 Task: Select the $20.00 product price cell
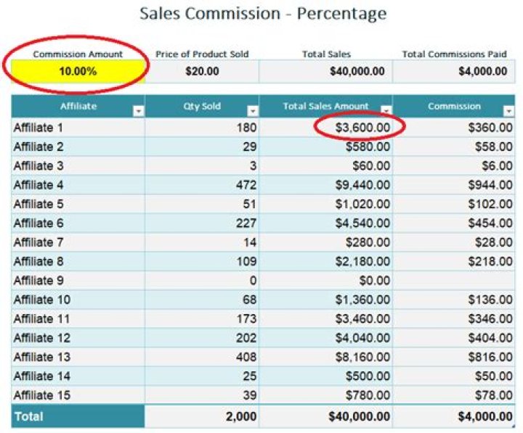point(202,71)
